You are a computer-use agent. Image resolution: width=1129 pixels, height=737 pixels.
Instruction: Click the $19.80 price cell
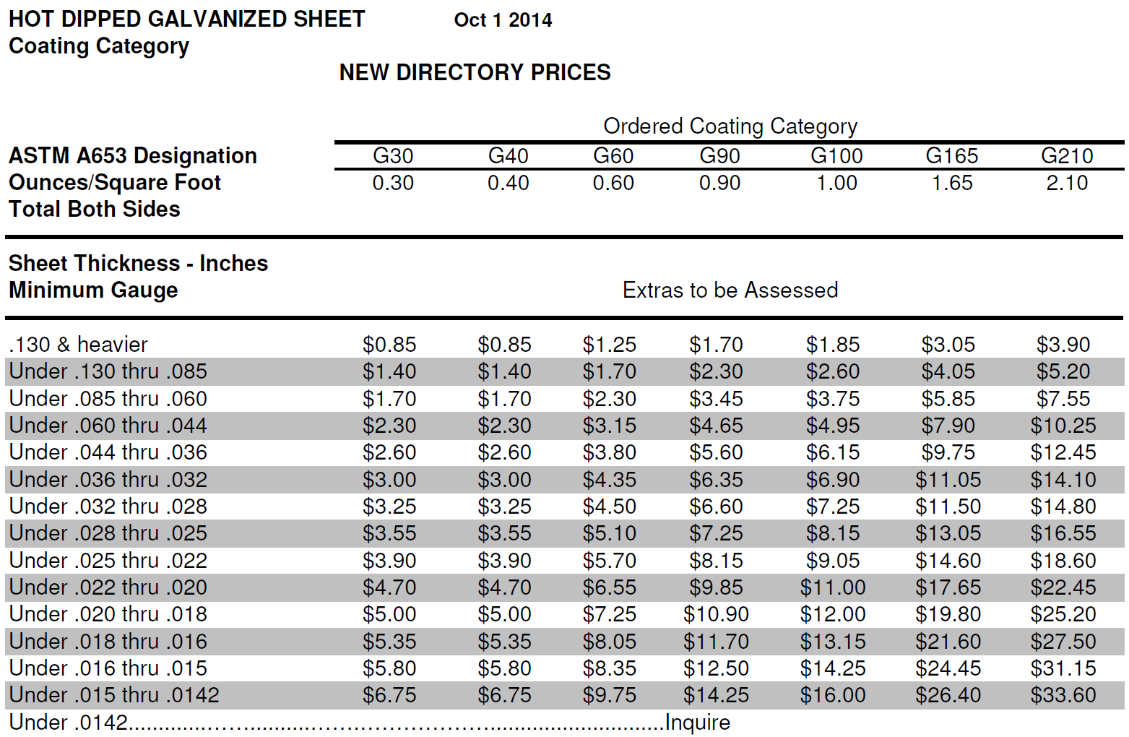point(948,614)
